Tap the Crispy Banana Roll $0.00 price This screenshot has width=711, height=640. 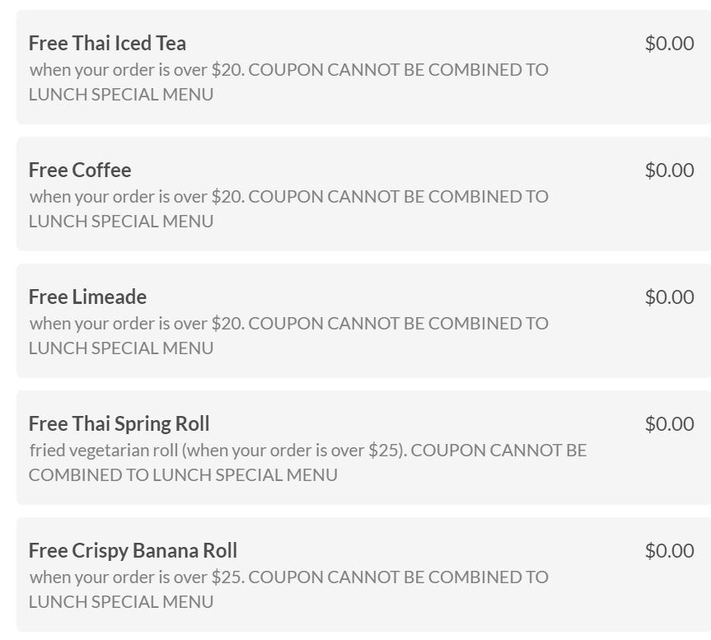pos(669,550)
